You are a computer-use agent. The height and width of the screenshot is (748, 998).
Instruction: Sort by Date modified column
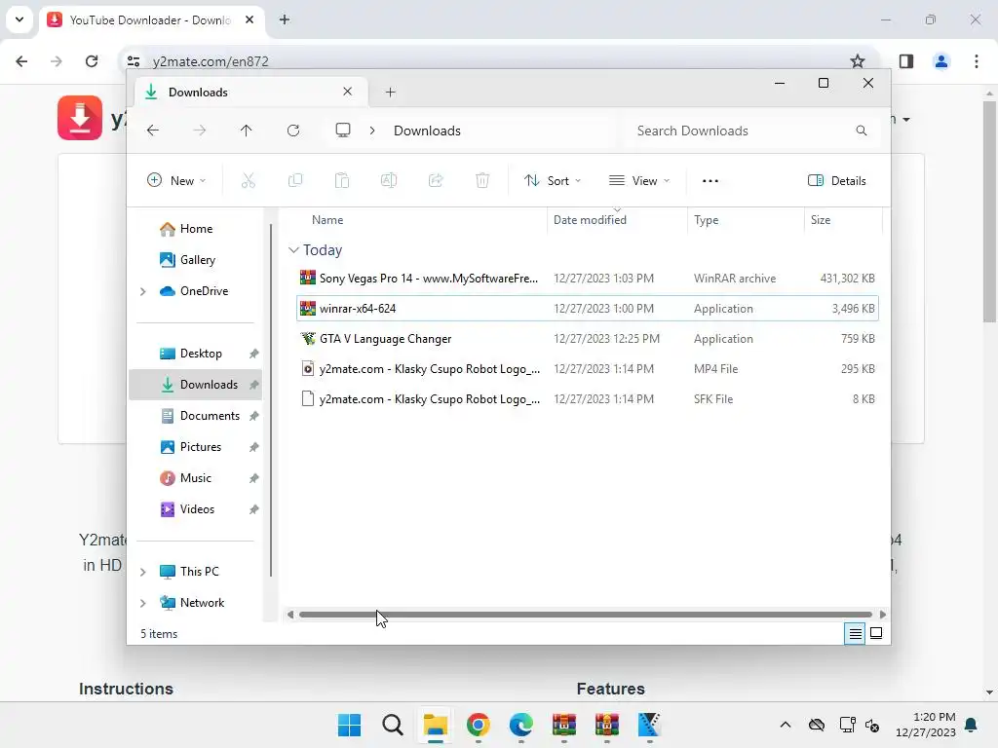pos(617,220)
